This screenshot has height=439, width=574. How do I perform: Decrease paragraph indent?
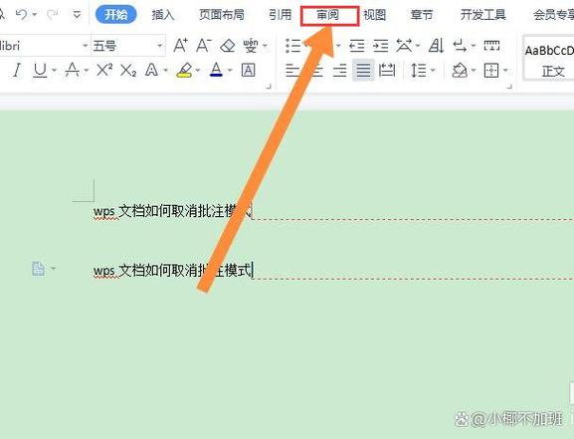[356, 46]
